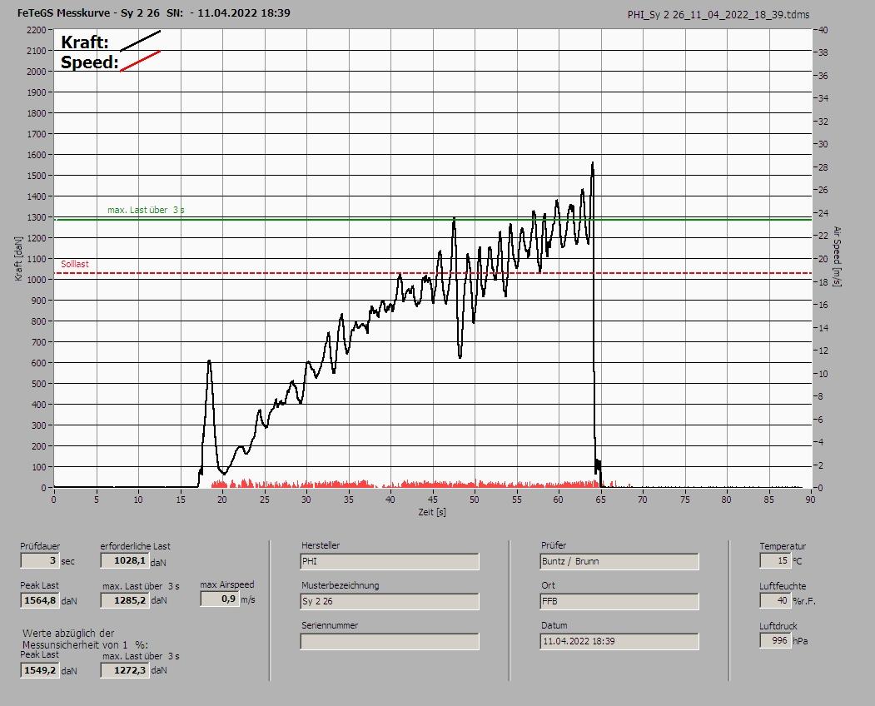Click the empty Seriennummer field
Viewport: 875px width, 706px height.
389,641
